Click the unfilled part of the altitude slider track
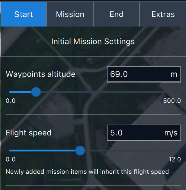 [x=108, y=92]
